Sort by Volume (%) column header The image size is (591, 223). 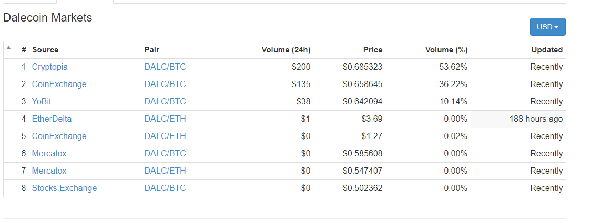click(446, 50)
